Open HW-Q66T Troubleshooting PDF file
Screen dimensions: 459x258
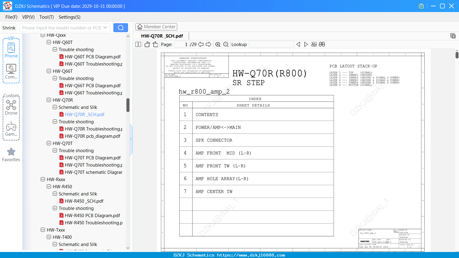coord(91,93)
